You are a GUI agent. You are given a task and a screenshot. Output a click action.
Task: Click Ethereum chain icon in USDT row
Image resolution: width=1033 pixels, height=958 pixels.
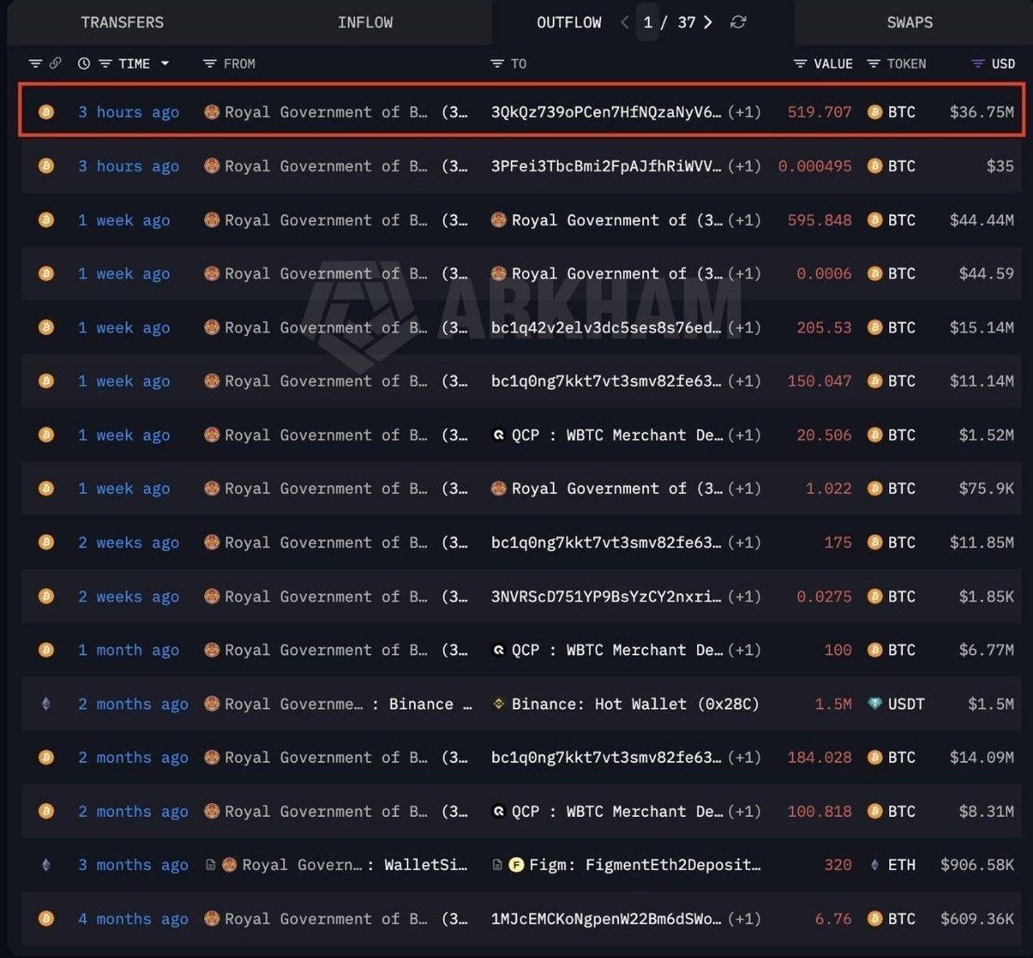(46, 704)
